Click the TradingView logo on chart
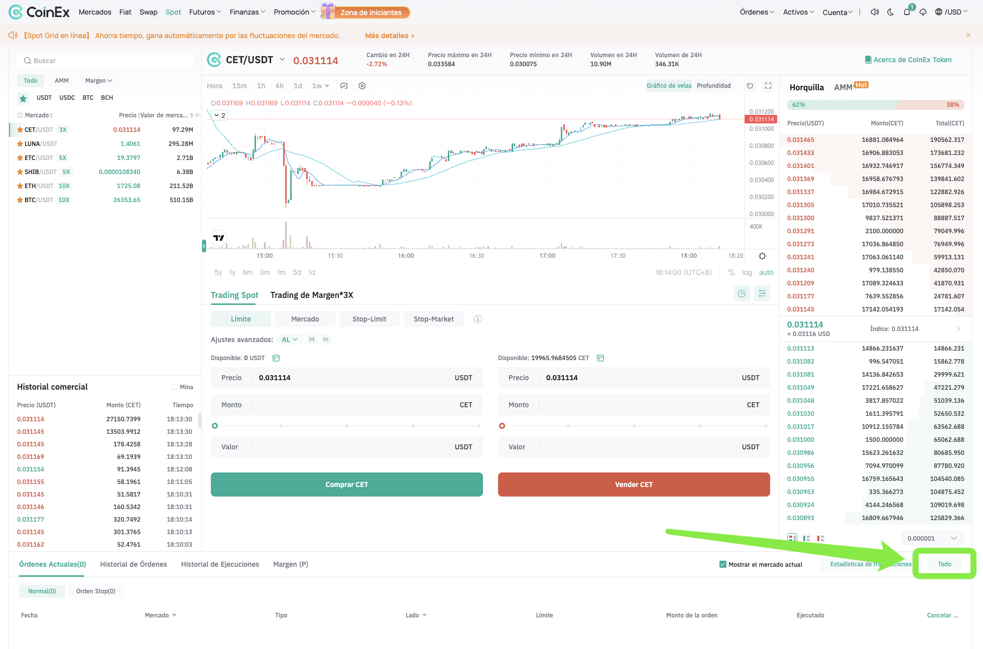Screen dimensions: 983x649 (x=219, y=238)
